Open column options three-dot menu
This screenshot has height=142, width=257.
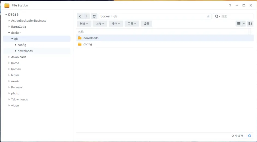click(252, 32)
